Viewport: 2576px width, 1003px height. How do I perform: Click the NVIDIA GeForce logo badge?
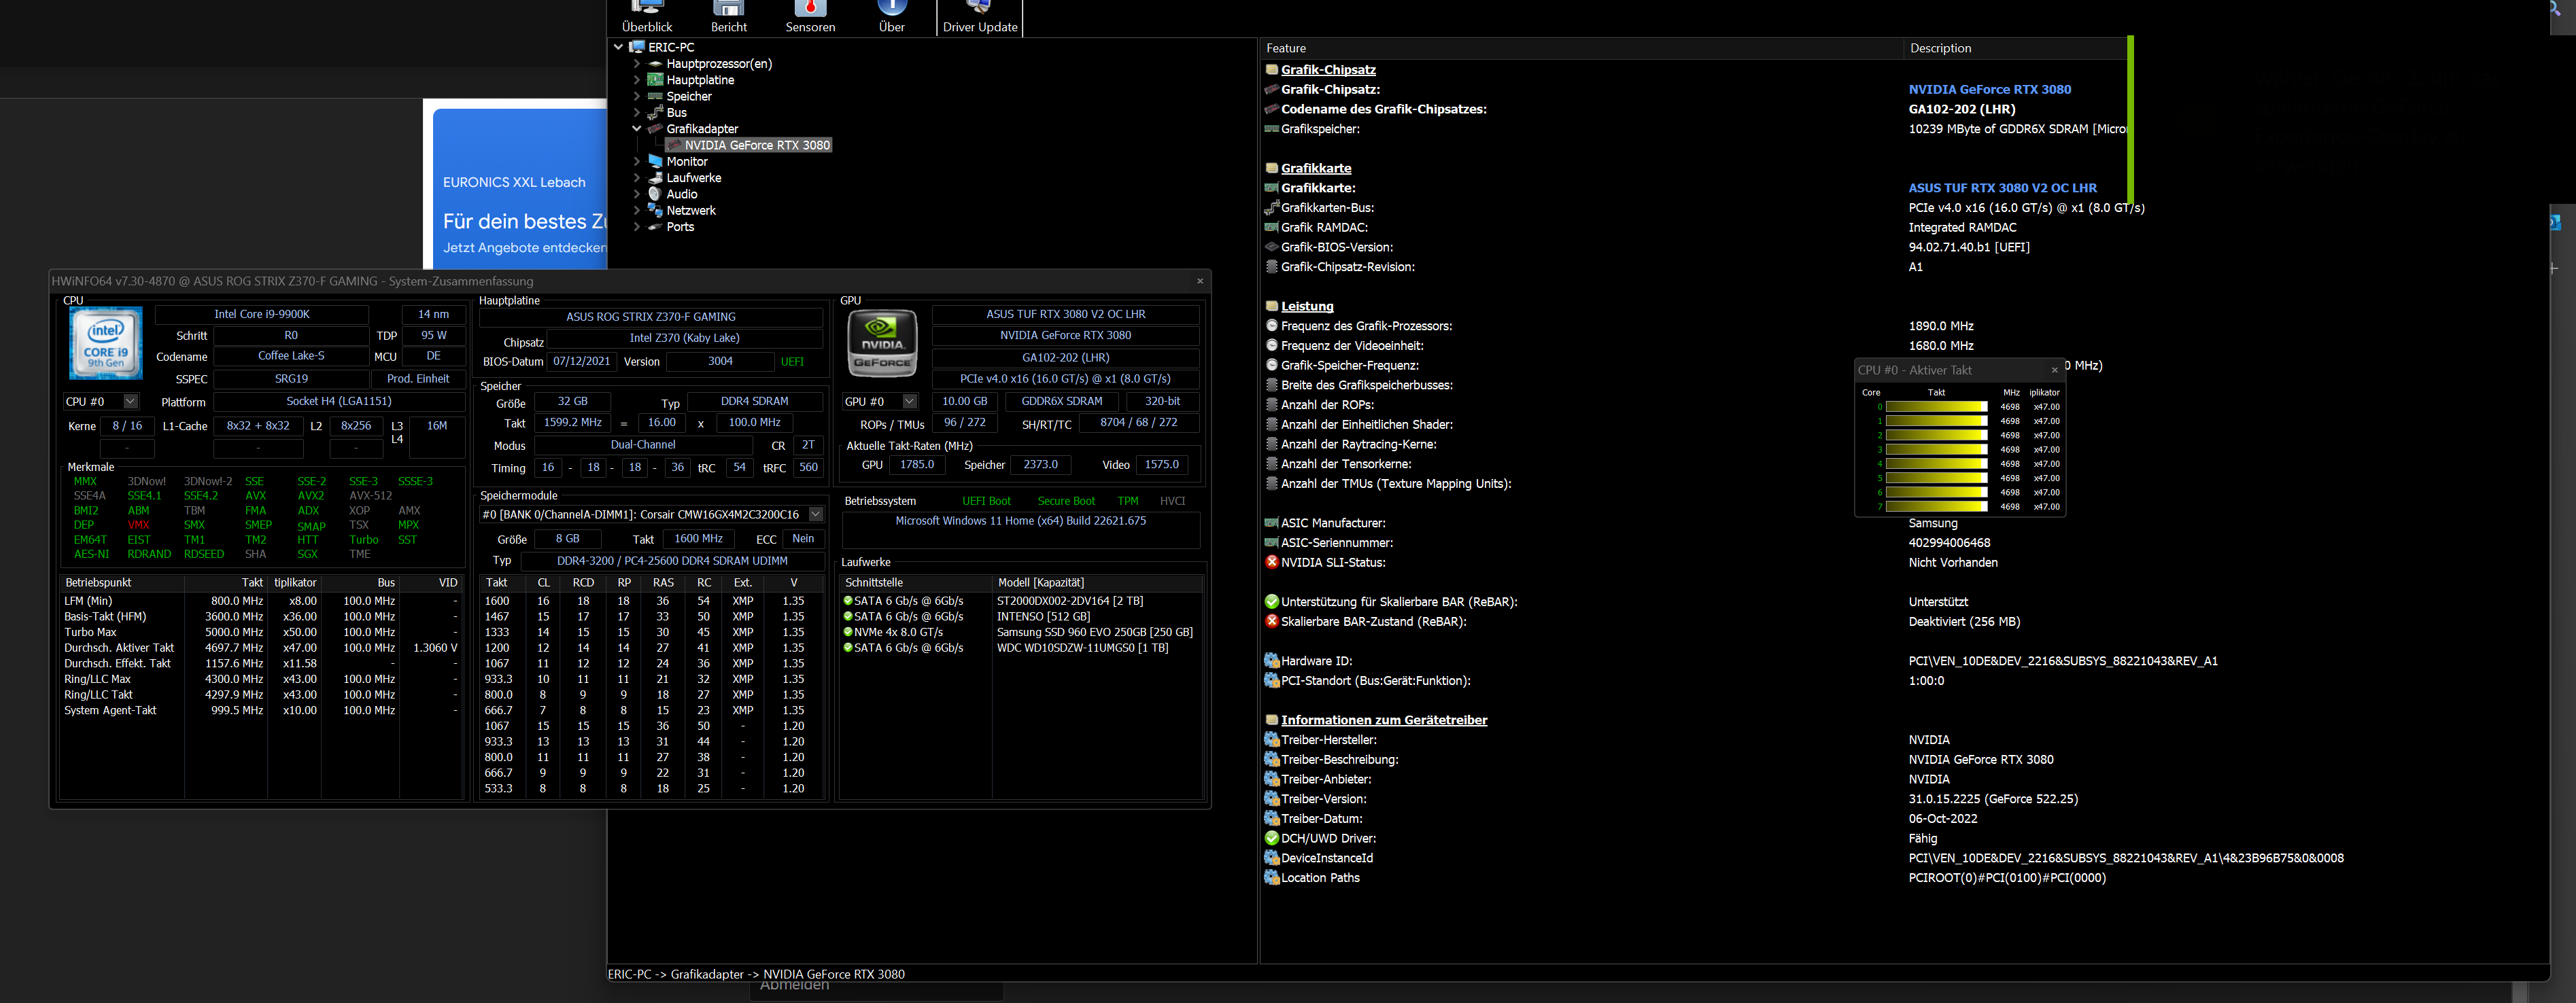click(881, 343)
